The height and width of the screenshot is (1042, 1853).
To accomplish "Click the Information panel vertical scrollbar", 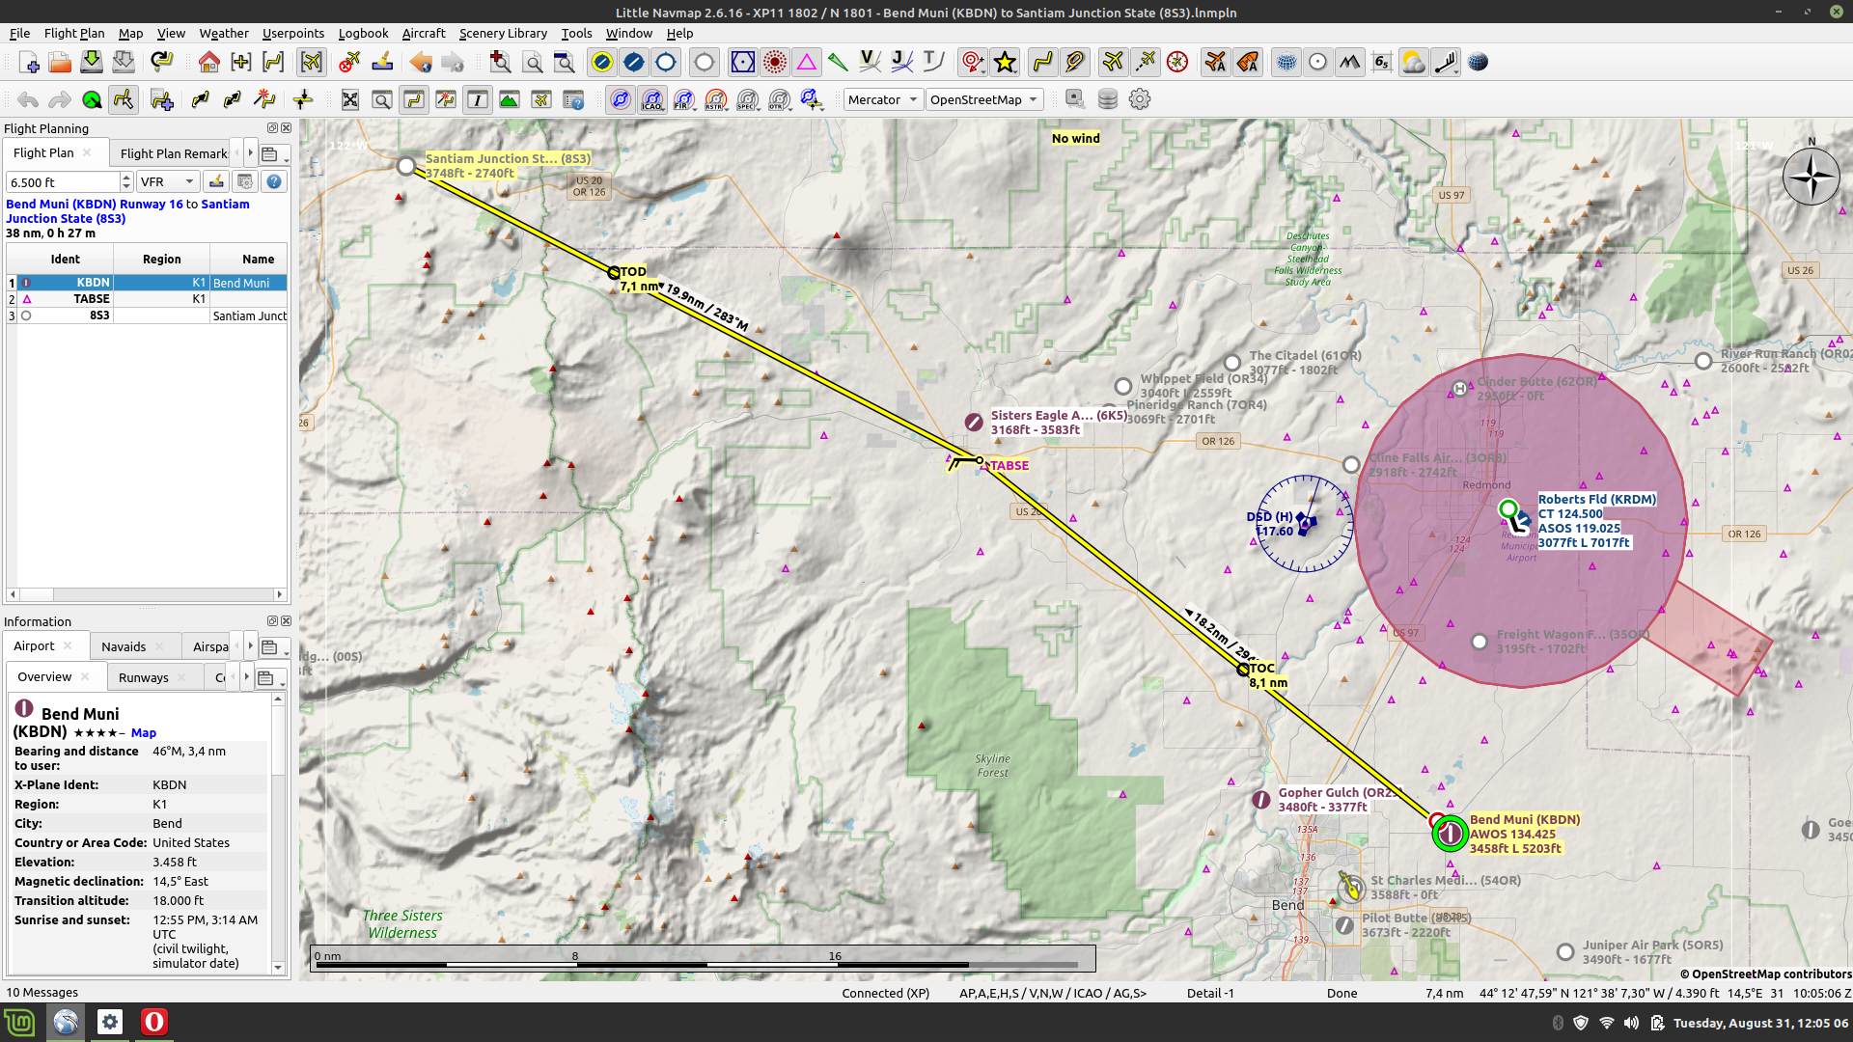I will pos(278,833).
